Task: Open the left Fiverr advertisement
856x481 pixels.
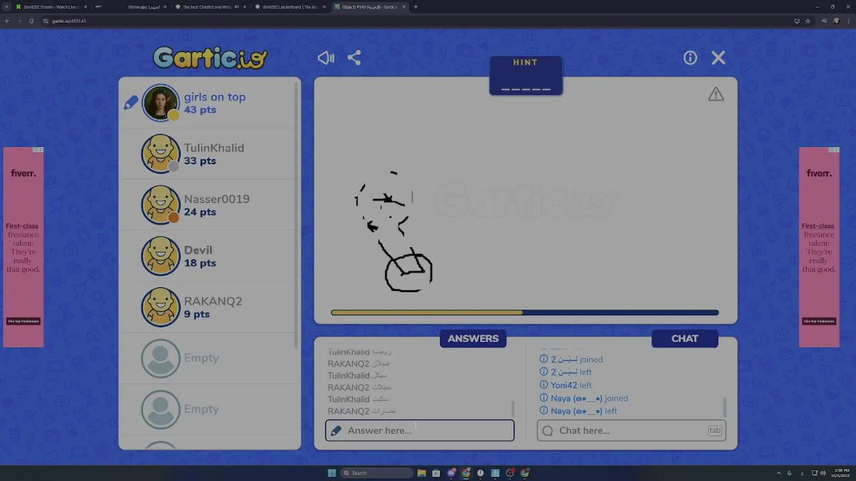Action: [23, 247]
